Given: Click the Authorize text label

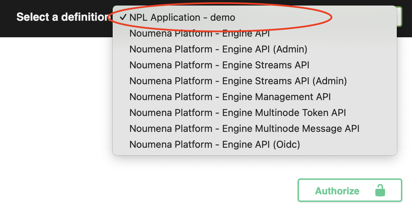Looking at the screenshot, I should [x=337, y=191].
